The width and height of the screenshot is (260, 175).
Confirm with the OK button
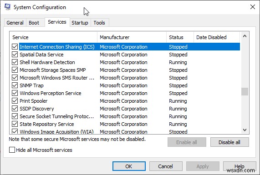pos(129,166)
